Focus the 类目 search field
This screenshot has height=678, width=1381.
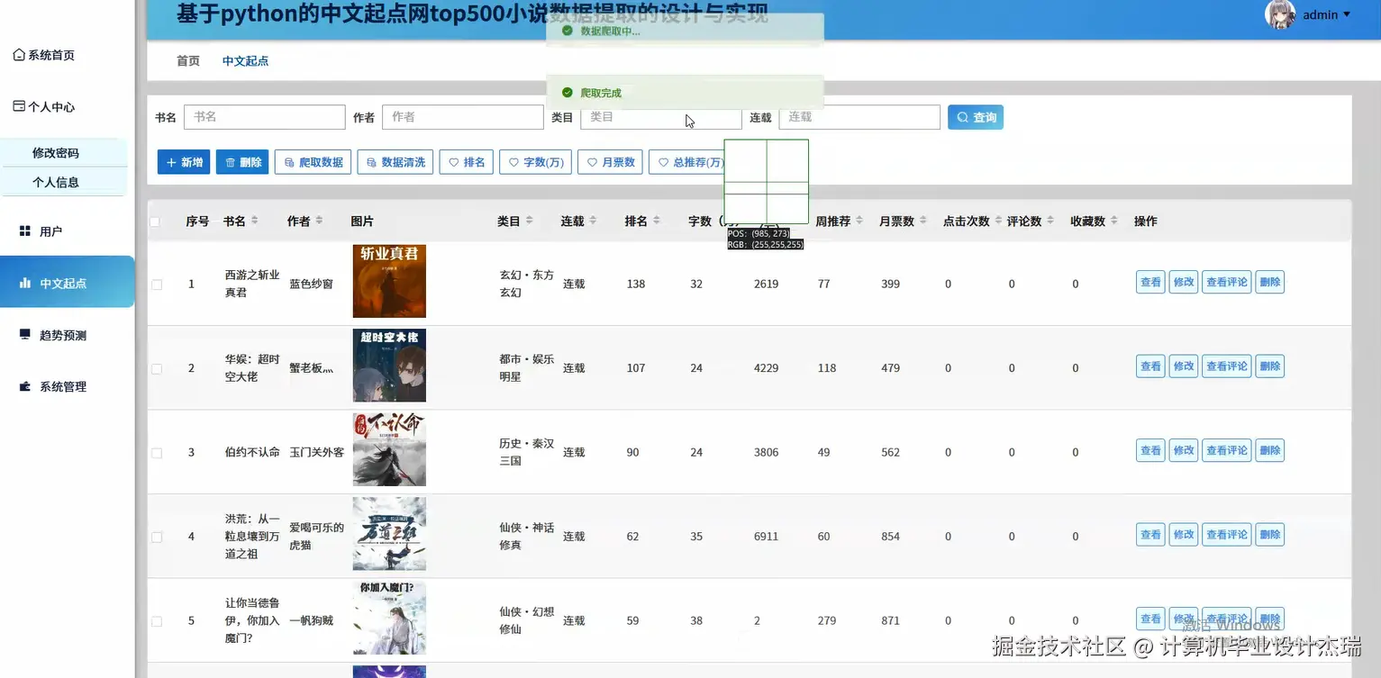pos(661,117)
